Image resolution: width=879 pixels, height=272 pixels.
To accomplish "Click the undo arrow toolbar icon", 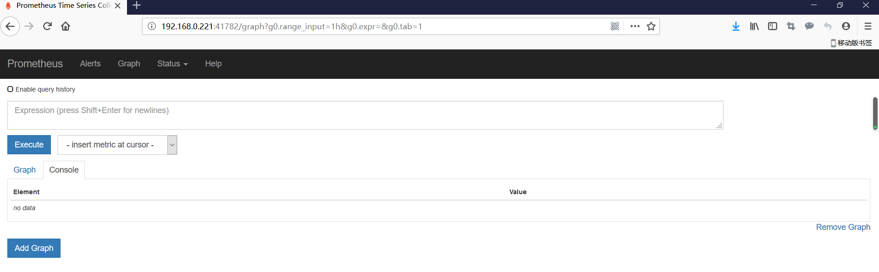I will click(828, 26).
